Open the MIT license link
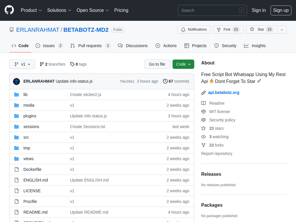Viewport: 296px width, 222px height. (219, 112)
